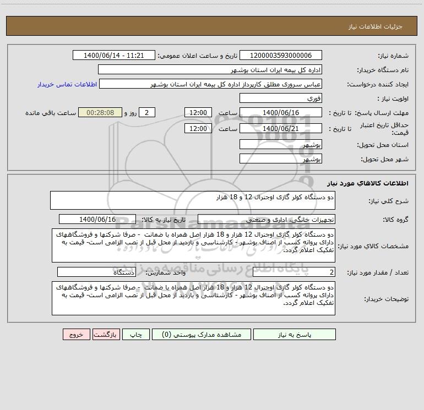The width and height of the screenshot is (424, 410).
Task: Click the حداقل تاریخ اعتبار قیمت label
Action: point(384,129)
